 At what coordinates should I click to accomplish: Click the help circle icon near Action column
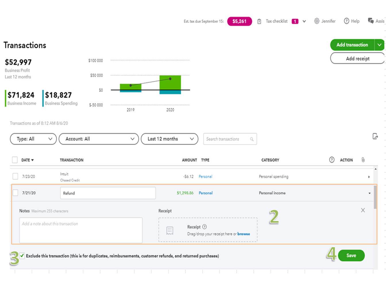pos(332,160)
